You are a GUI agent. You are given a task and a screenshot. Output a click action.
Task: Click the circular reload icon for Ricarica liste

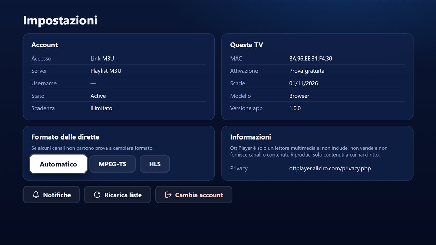(97, 195)
